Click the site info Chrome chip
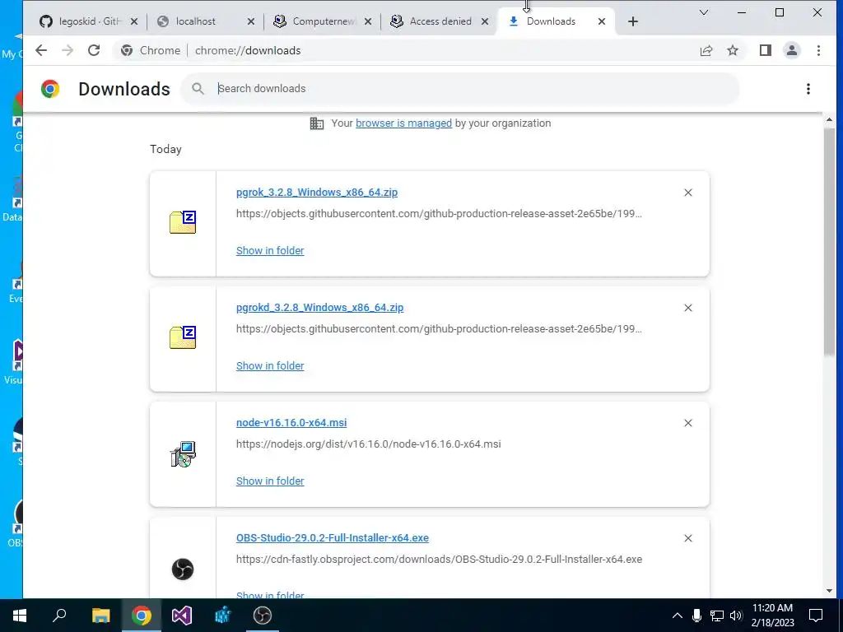The image size is (843, 632). point(151,50)
